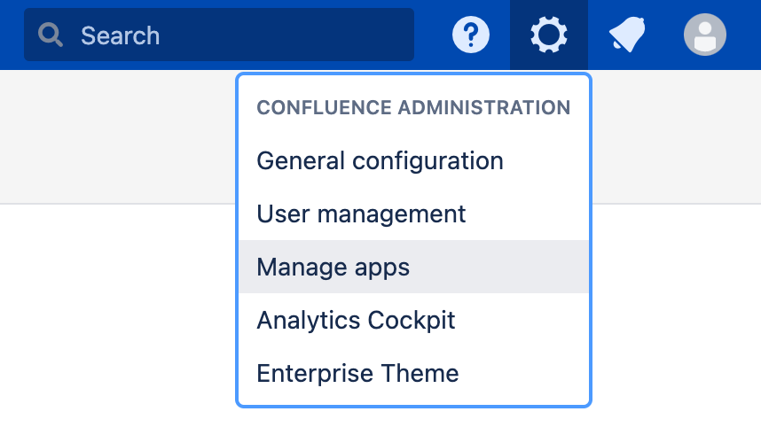Choose Manage apps in administration menu

click(x=333, y=267)
